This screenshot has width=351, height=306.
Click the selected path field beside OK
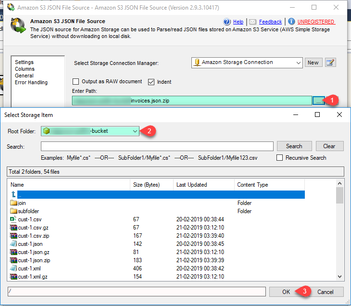tap(137, 292)
